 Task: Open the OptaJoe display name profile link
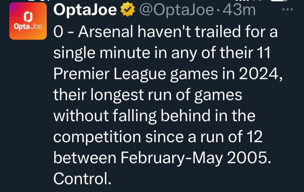(x=85, y=11)
